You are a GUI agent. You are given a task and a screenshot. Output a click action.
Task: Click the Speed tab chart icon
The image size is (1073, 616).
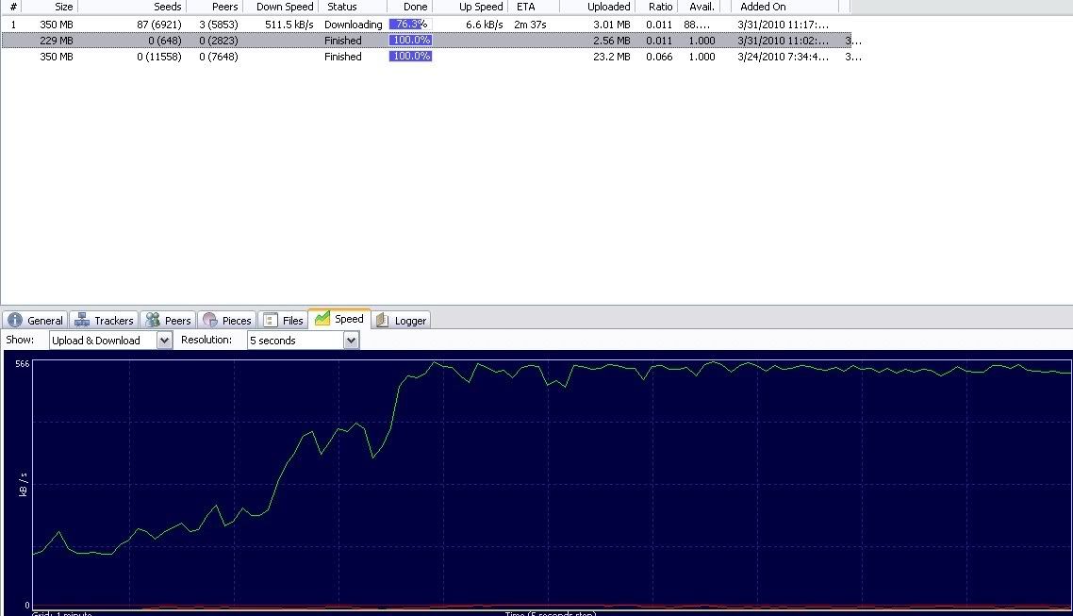click(322, 319)
